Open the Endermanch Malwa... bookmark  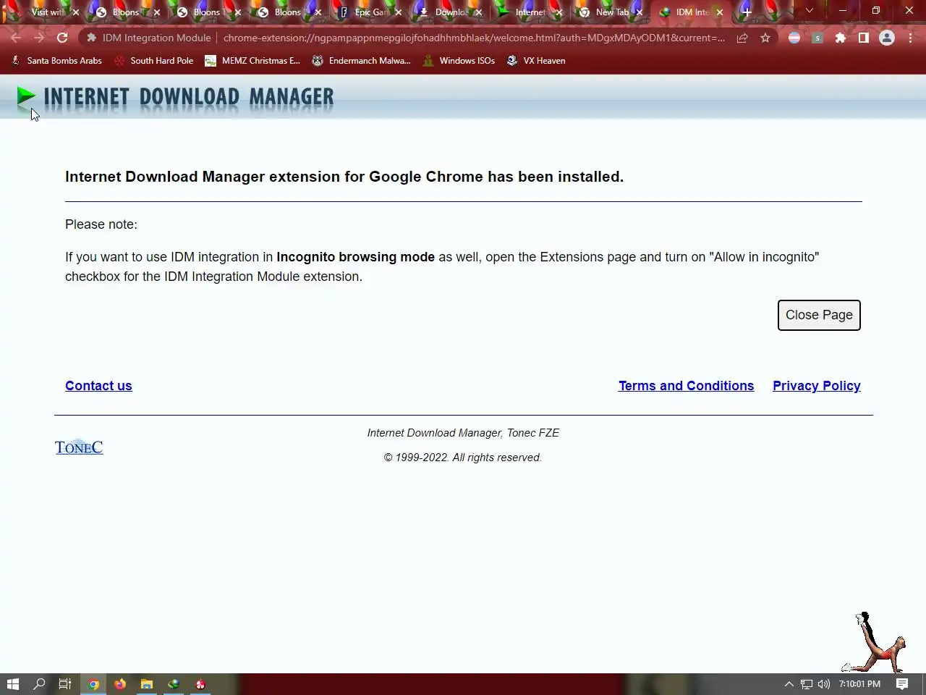pos(361,61)
